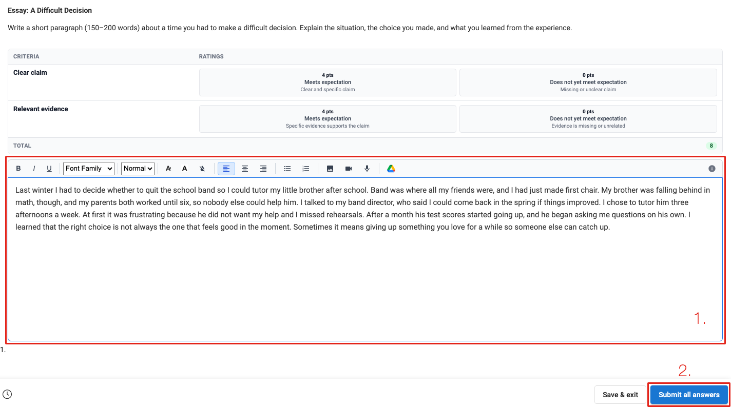The width and height of the screenshot is (731, 410).
Task: Record audio with the microphone icon
Action: 367,169
